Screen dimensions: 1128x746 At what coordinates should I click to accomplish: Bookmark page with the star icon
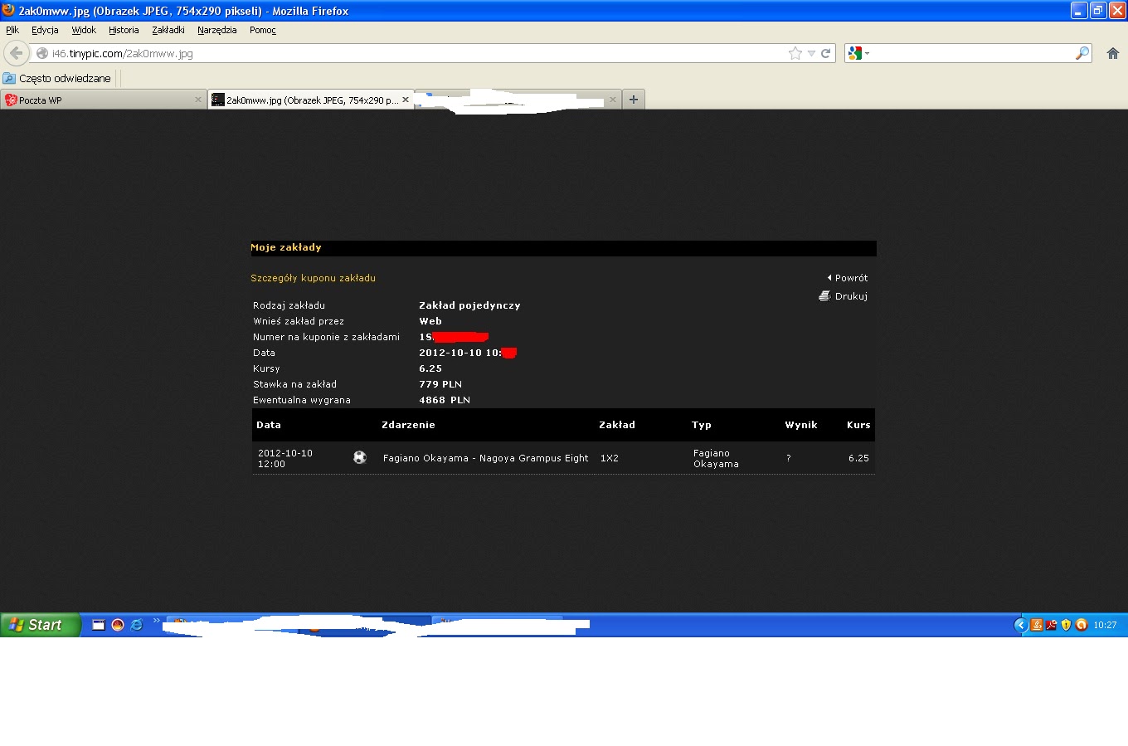pyautogui.click(x=795, y=53)
